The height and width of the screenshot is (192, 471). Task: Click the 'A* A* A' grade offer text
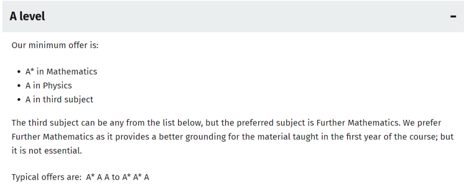pyautogui.click(x=135, y=177)
